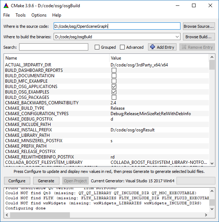
Task: Click the Release build type value
Action: pyautogui.click(x=117, y=108)
